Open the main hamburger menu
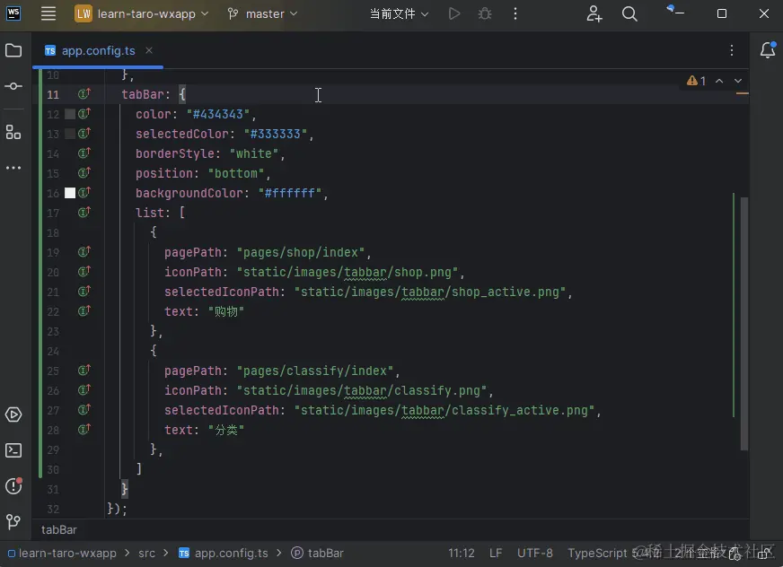The width and height of the screenshot is (783, 567). coord(48,13)
